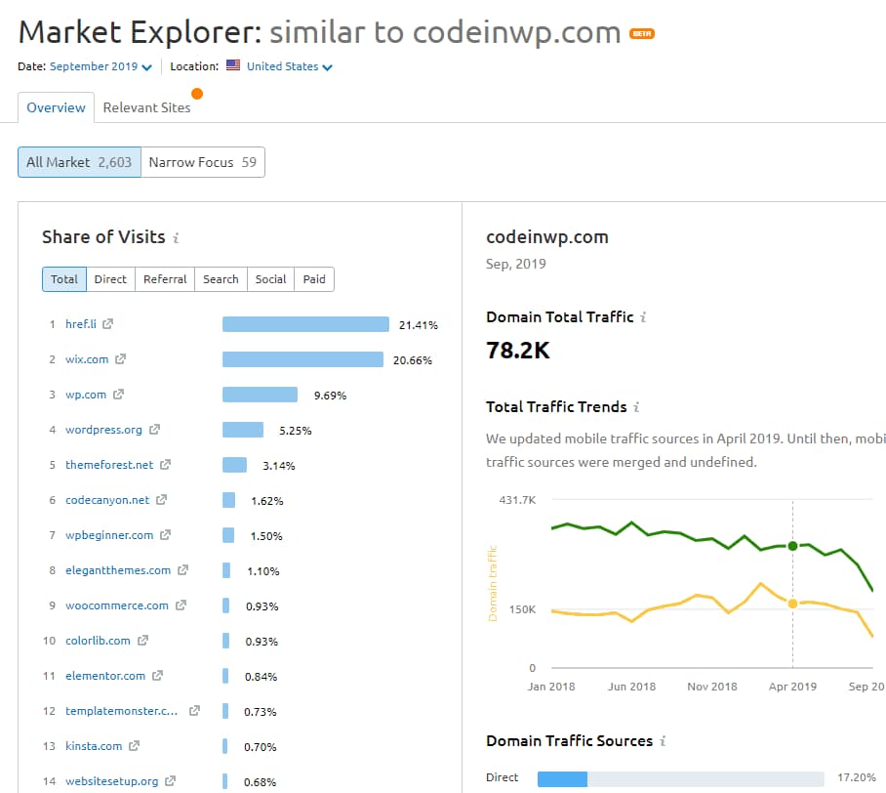This screenshot has height=793, width=886.
Task: Select the Social traffic filter
Action: pos(270,278)
